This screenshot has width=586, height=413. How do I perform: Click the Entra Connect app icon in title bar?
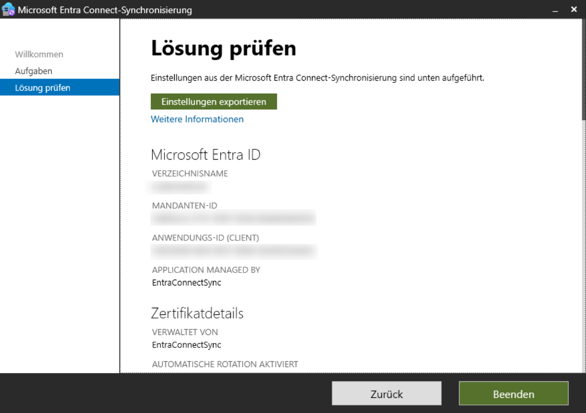[8, 9]
